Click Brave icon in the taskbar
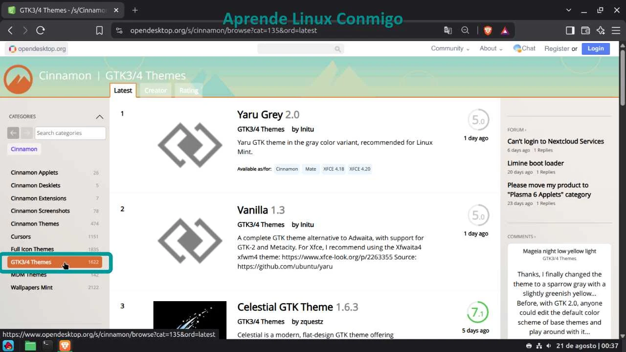The height and width of the screenshot is (352, 626). point(65,346)
